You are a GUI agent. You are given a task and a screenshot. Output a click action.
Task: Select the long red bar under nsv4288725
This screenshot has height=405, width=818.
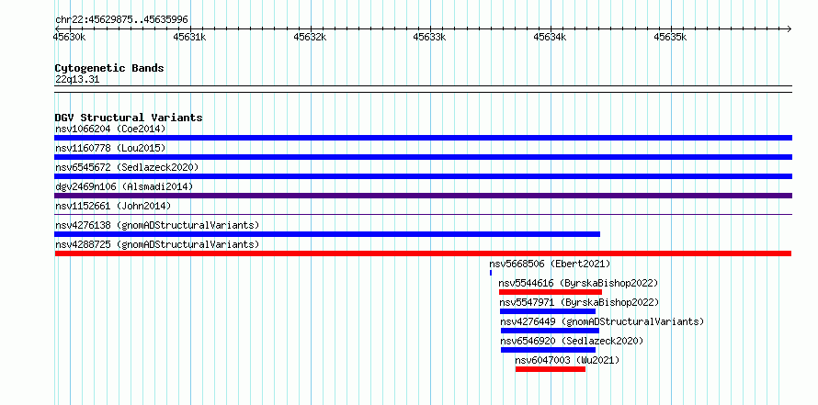[x=423, y=253]
